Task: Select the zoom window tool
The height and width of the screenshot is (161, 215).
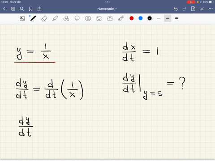Action: pyautogui.click(x=22, y=18)
